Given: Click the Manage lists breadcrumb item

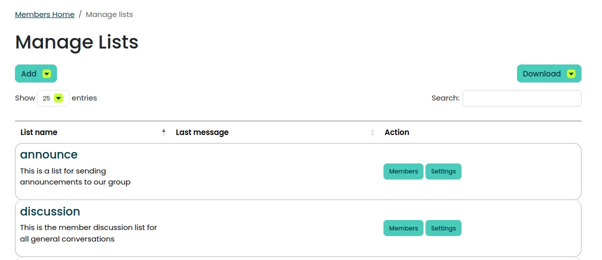Looking at the screenshot, I should [x=109, y=14].
